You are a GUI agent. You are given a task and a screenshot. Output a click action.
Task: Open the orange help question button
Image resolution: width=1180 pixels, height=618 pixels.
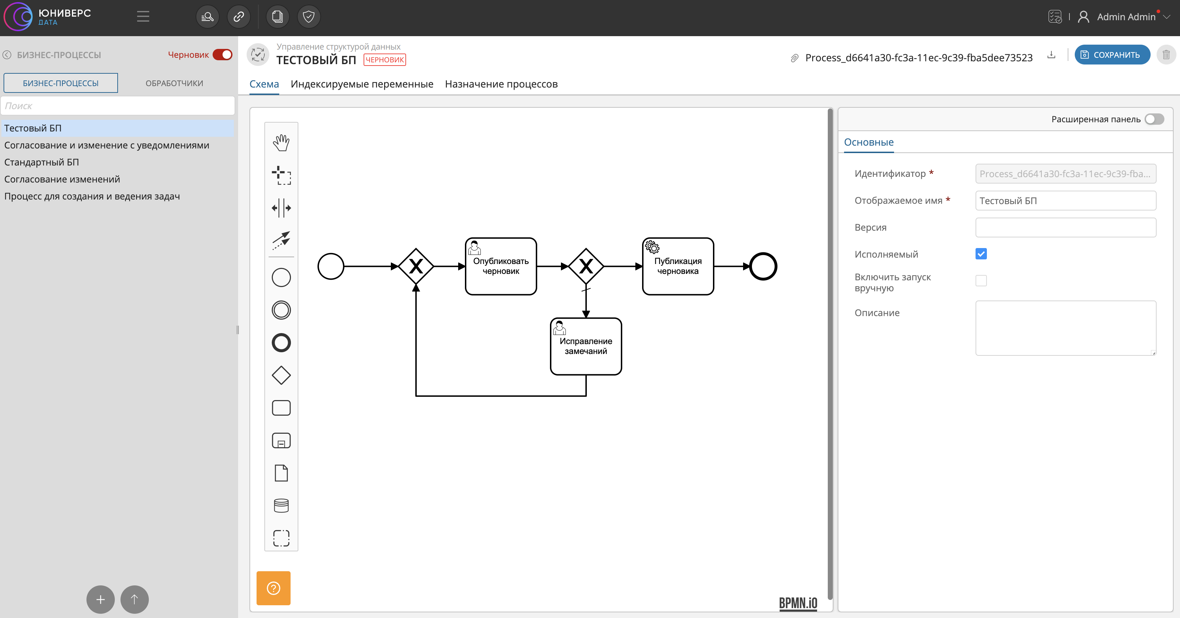[273, 588]
